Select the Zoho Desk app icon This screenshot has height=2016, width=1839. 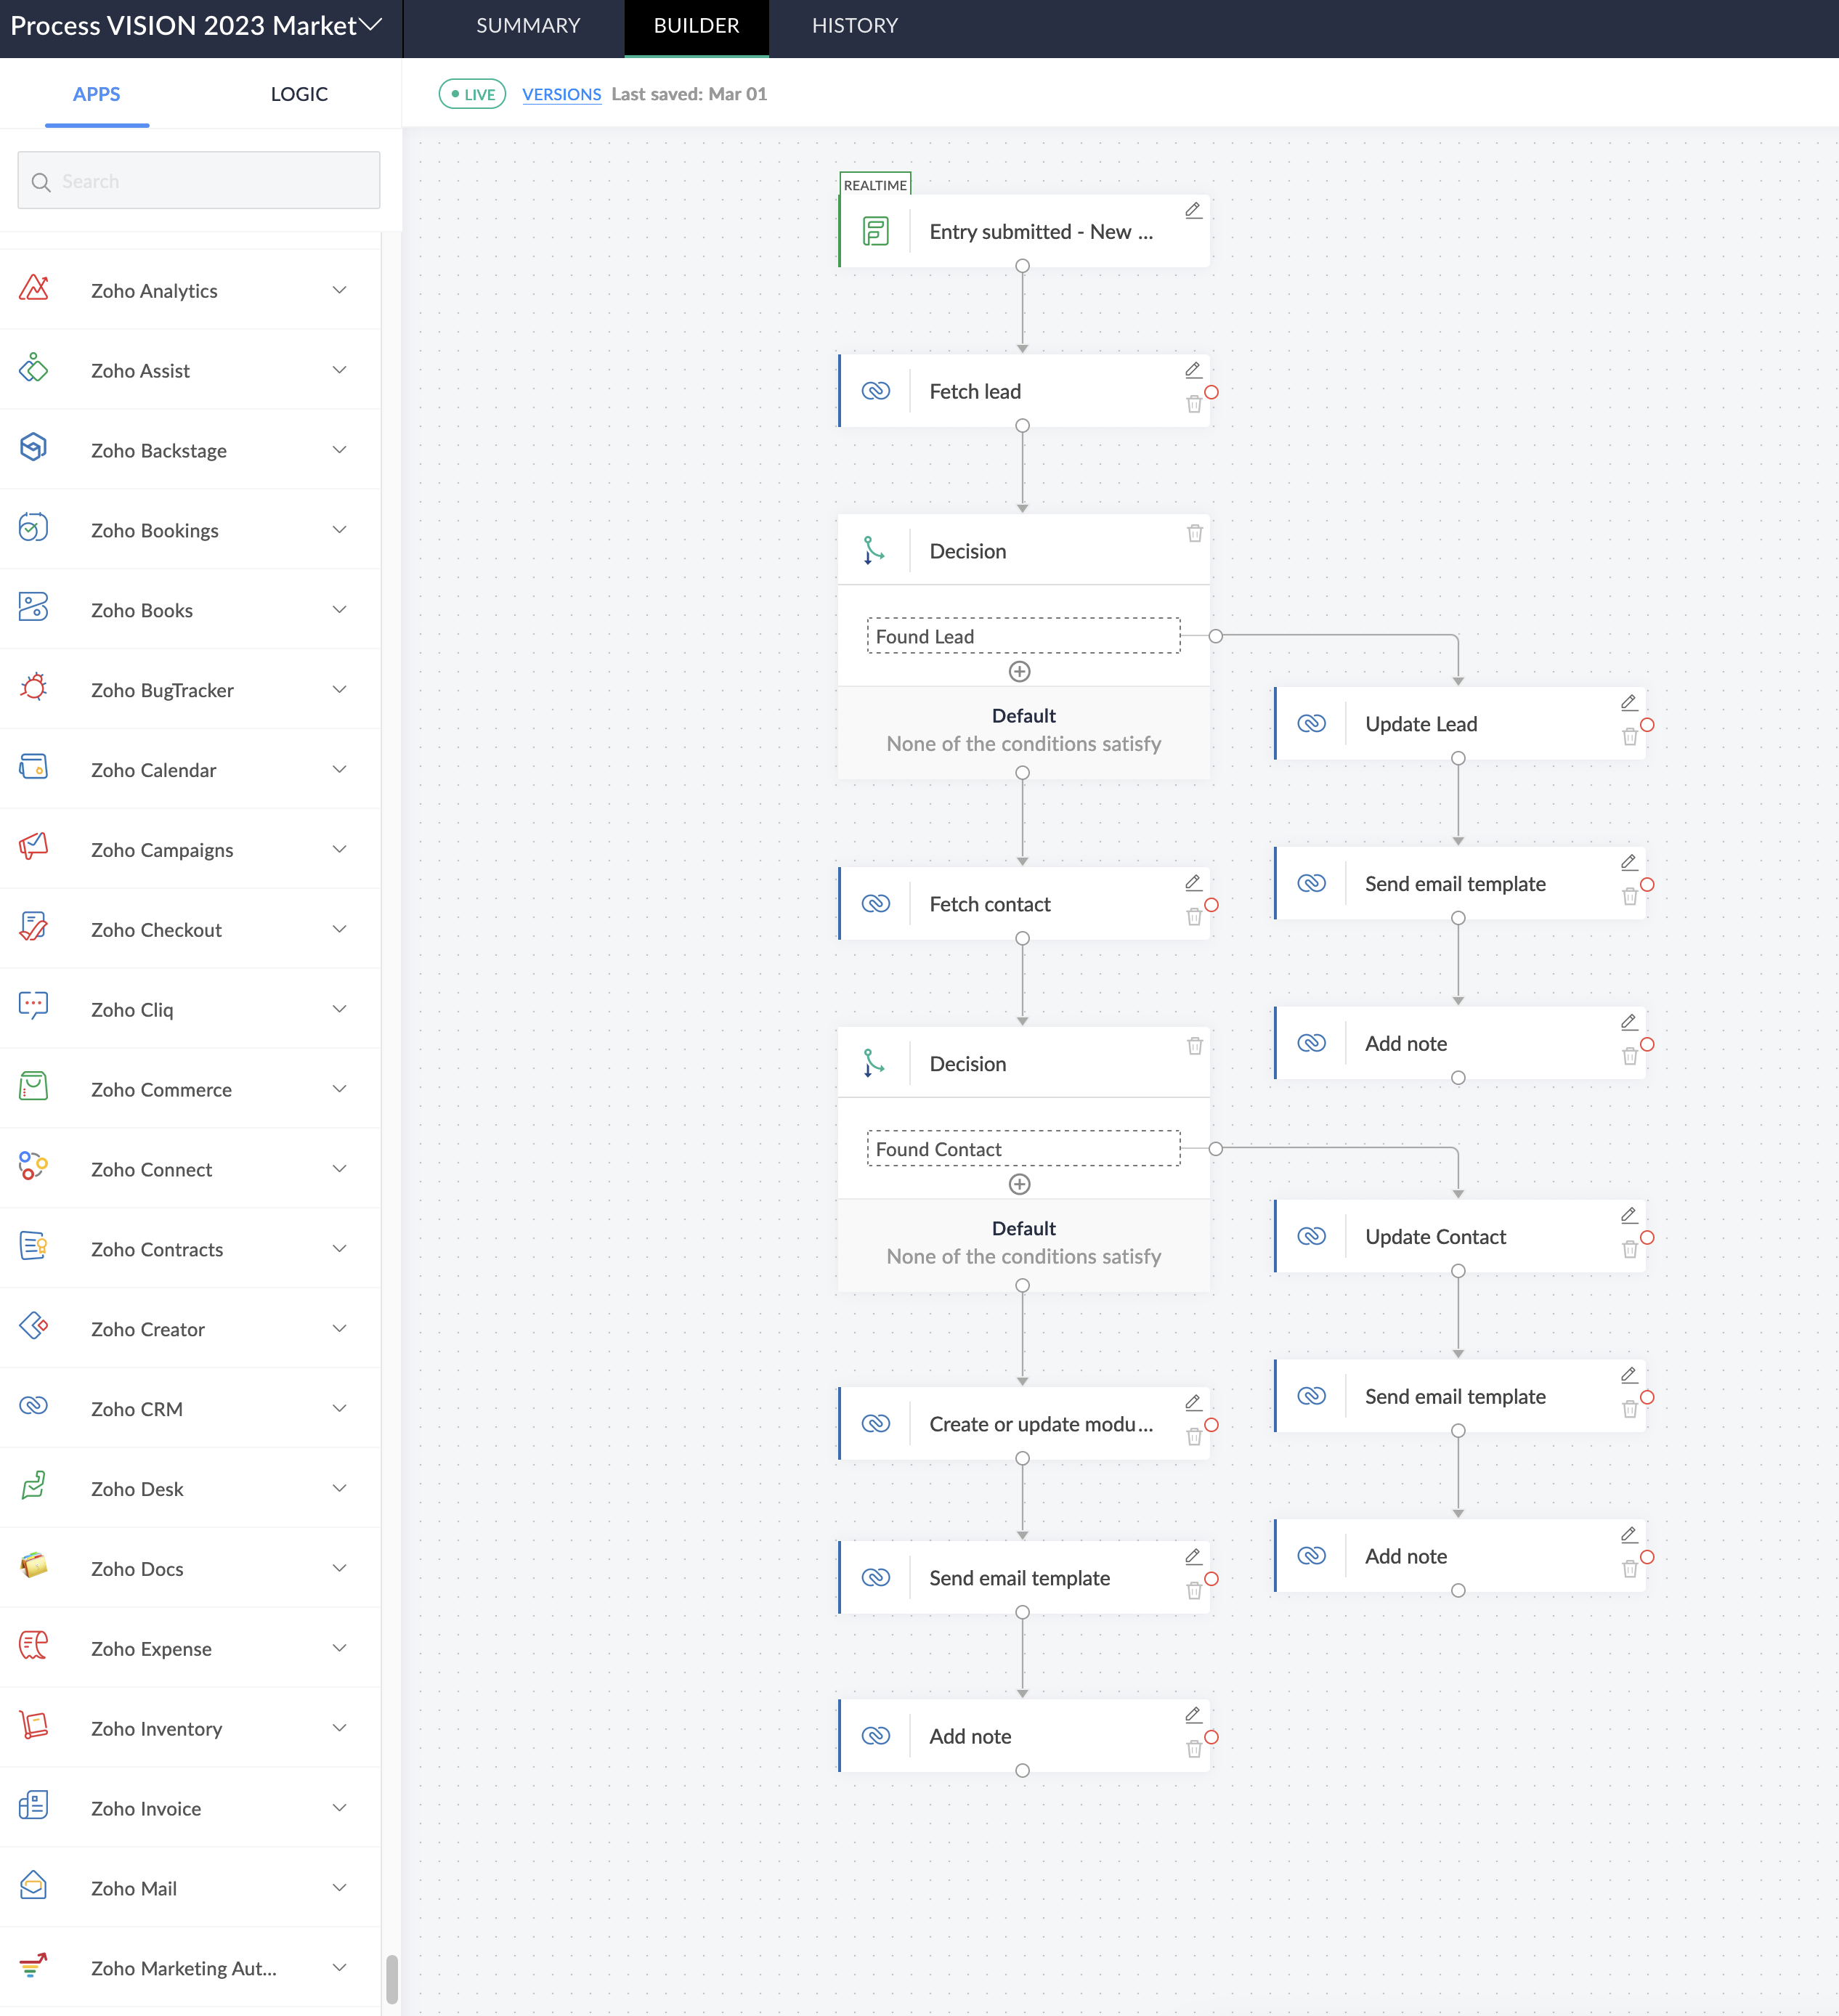tap(34, 1487)
